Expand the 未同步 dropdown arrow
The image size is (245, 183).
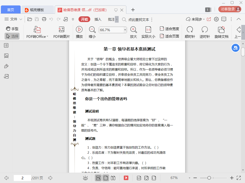(204, 19)
